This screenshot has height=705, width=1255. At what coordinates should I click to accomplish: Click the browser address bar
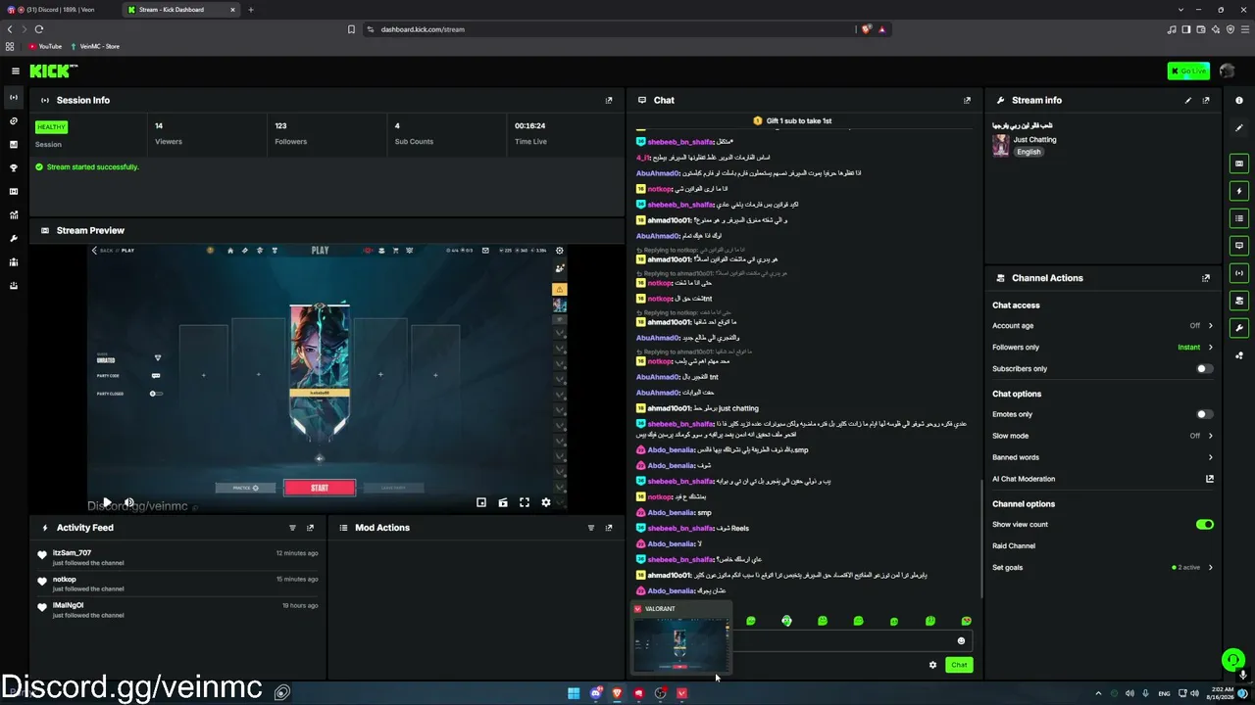[x=610, y=29]
